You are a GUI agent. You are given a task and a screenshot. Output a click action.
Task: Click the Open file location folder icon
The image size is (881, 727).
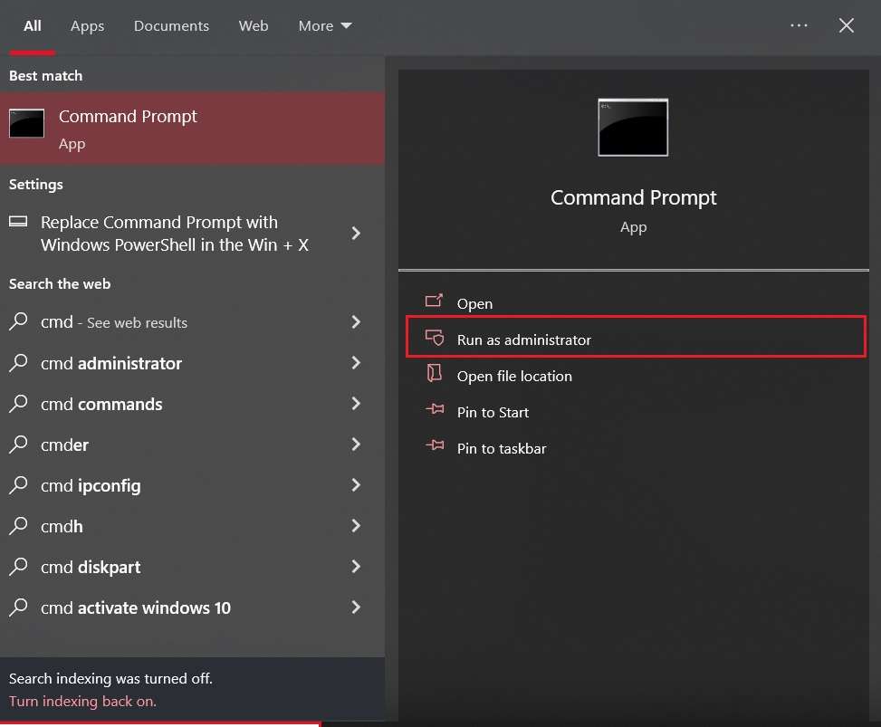434,373
